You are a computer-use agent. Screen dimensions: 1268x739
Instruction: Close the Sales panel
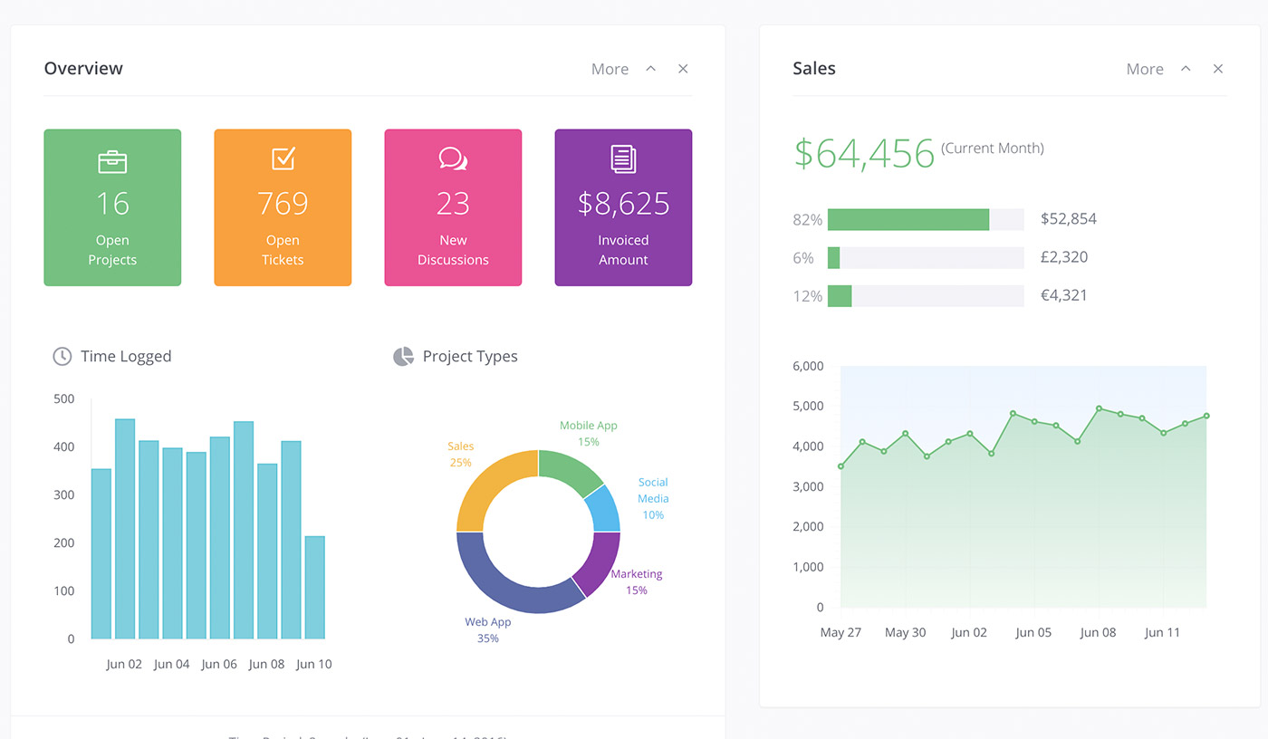coord(1218,69)
